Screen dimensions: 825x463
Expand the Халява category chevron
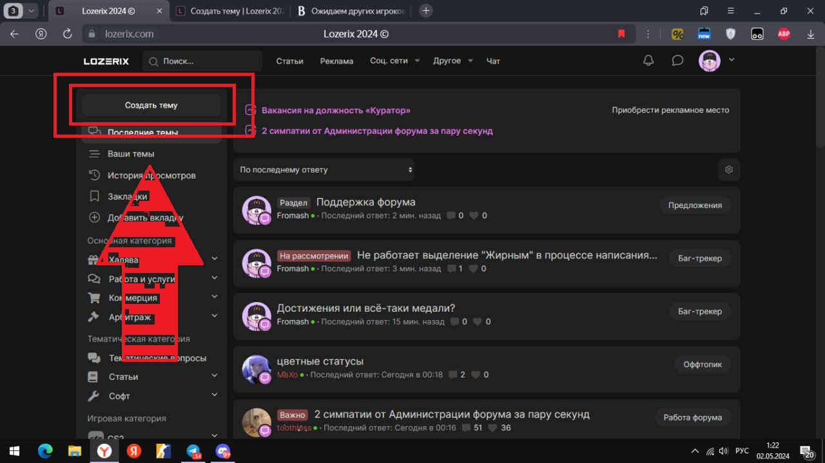tap(215, 259)
